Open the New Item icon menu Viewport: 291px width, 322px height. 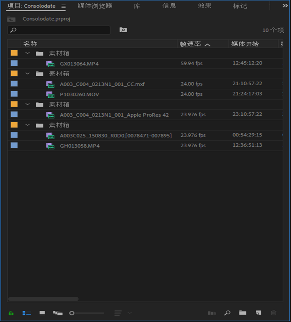coord(258,313)
